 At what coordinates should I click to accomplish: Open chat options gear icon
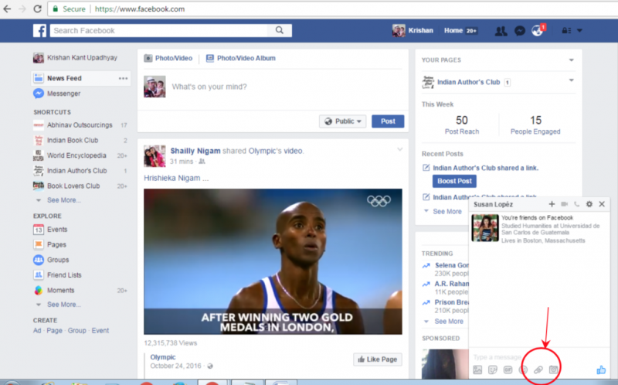pyautogui.click(x=589, y=204)
